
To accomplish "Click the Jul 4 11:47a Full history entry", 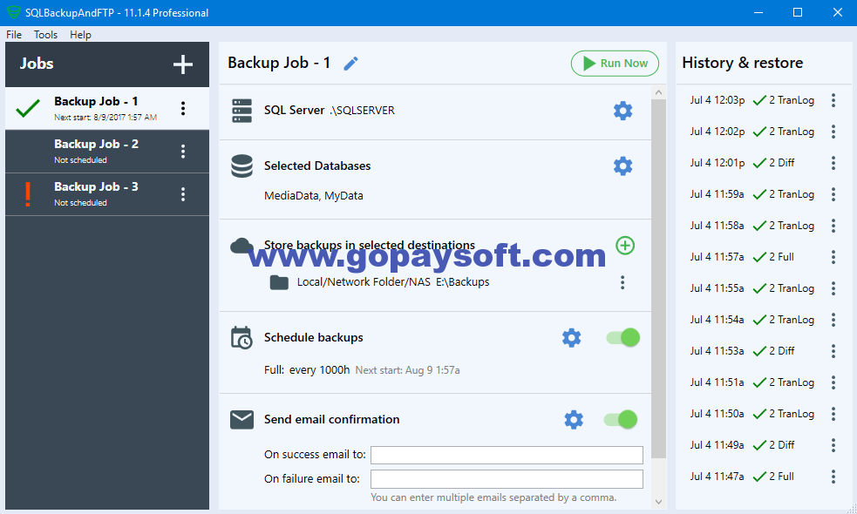I will click(742, 477).
